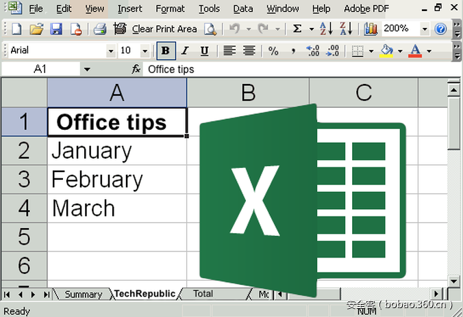Apply percent style formatting
Image resolution: width=463 pixels, height=317 pixels.
tap(273, 51)
